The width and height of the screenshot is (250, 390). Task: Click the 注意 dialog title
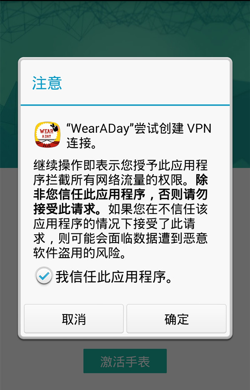pyautogui.click(x=47, y=83)
